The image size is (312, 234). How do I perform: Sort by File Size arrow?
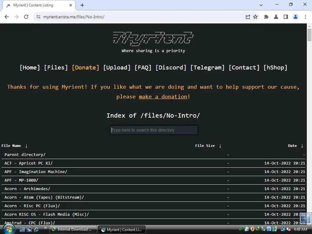coord(220,146)
